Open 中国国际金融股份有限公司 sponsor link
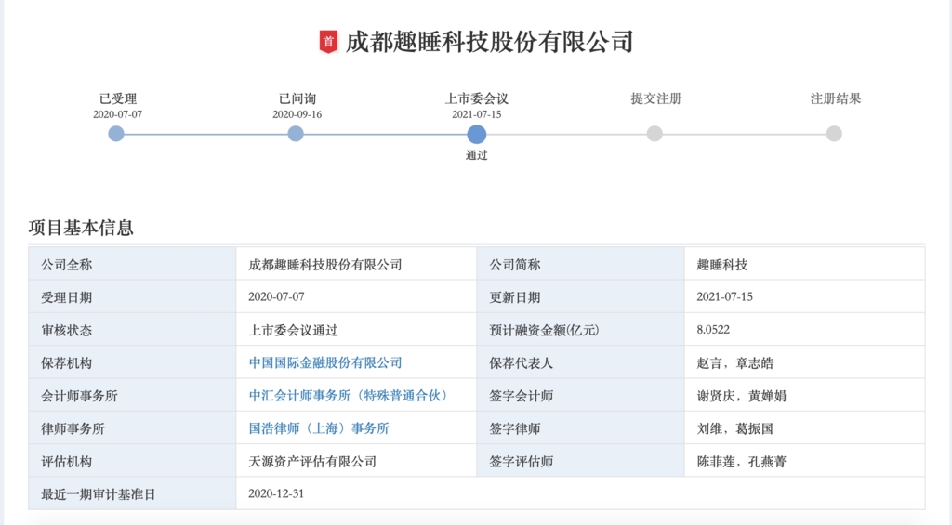The image size is (952, 525). pyautogui.click(x=325, y=362)
